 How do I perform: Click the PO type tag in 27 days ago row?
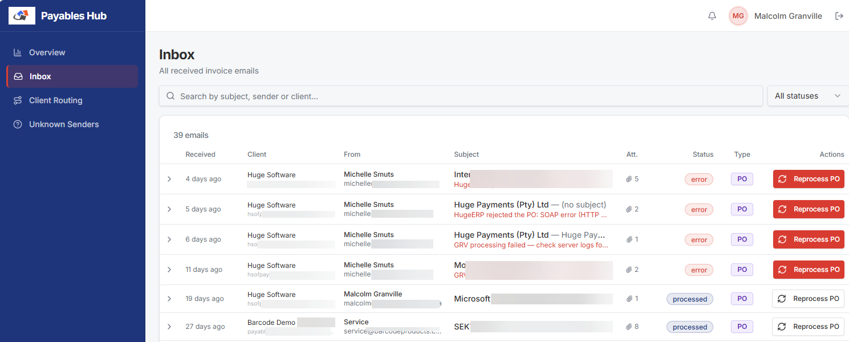742,327
